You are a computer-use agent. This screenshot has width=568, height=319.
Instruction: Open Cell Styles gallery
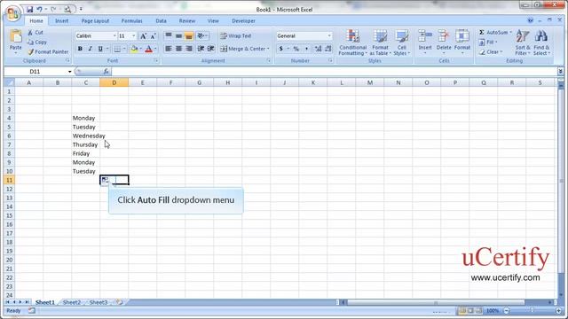(x=401, y=43)
